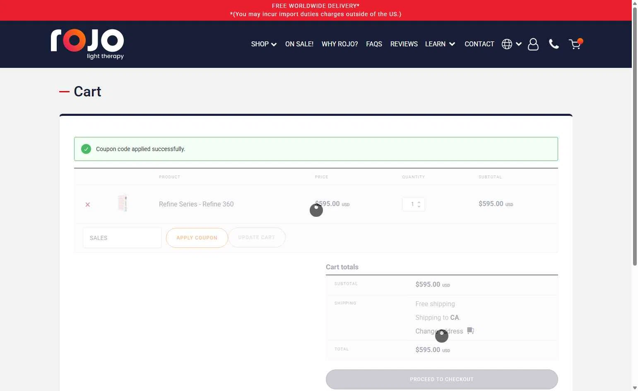Click the Change address link

439,331
